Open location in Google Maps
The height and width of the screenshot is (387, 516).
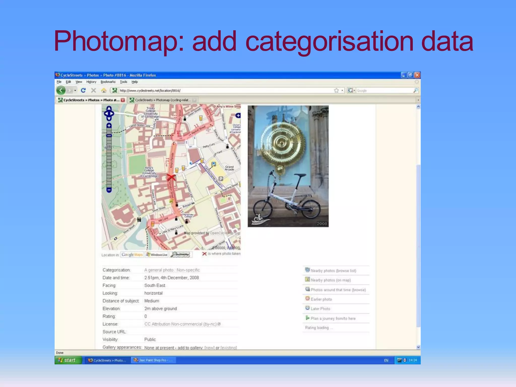point(132,255)
